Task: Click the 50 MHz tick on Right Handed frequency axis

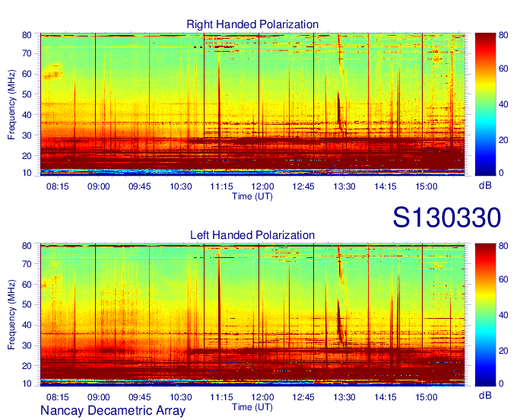Action: coord(27,94)
